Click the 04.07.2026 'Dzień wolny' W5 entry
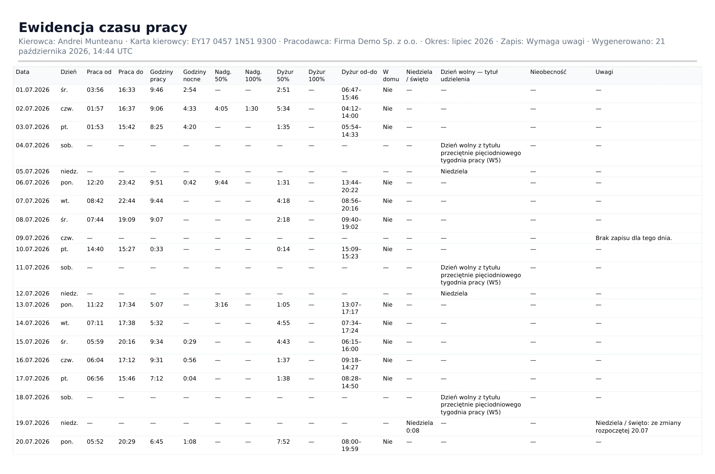 coord(481,153)
